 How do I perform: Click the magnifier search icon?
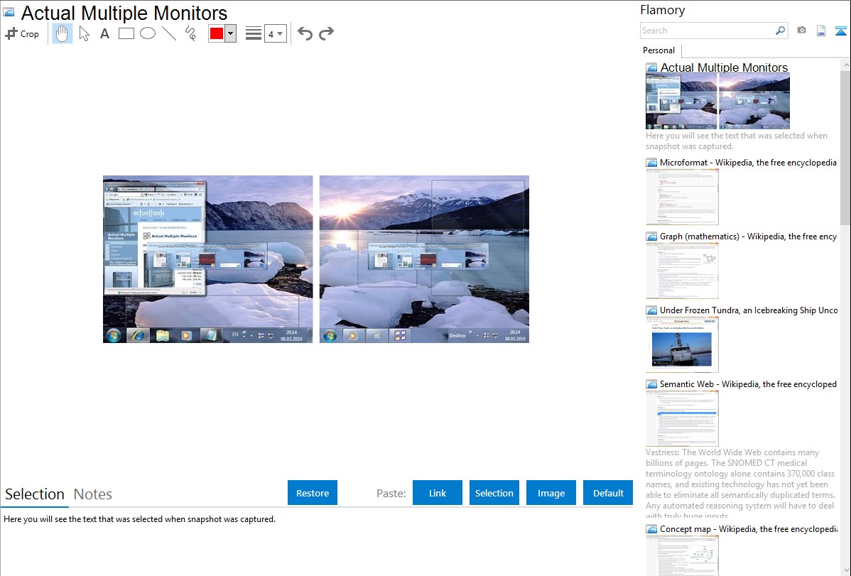click(781, 31)
